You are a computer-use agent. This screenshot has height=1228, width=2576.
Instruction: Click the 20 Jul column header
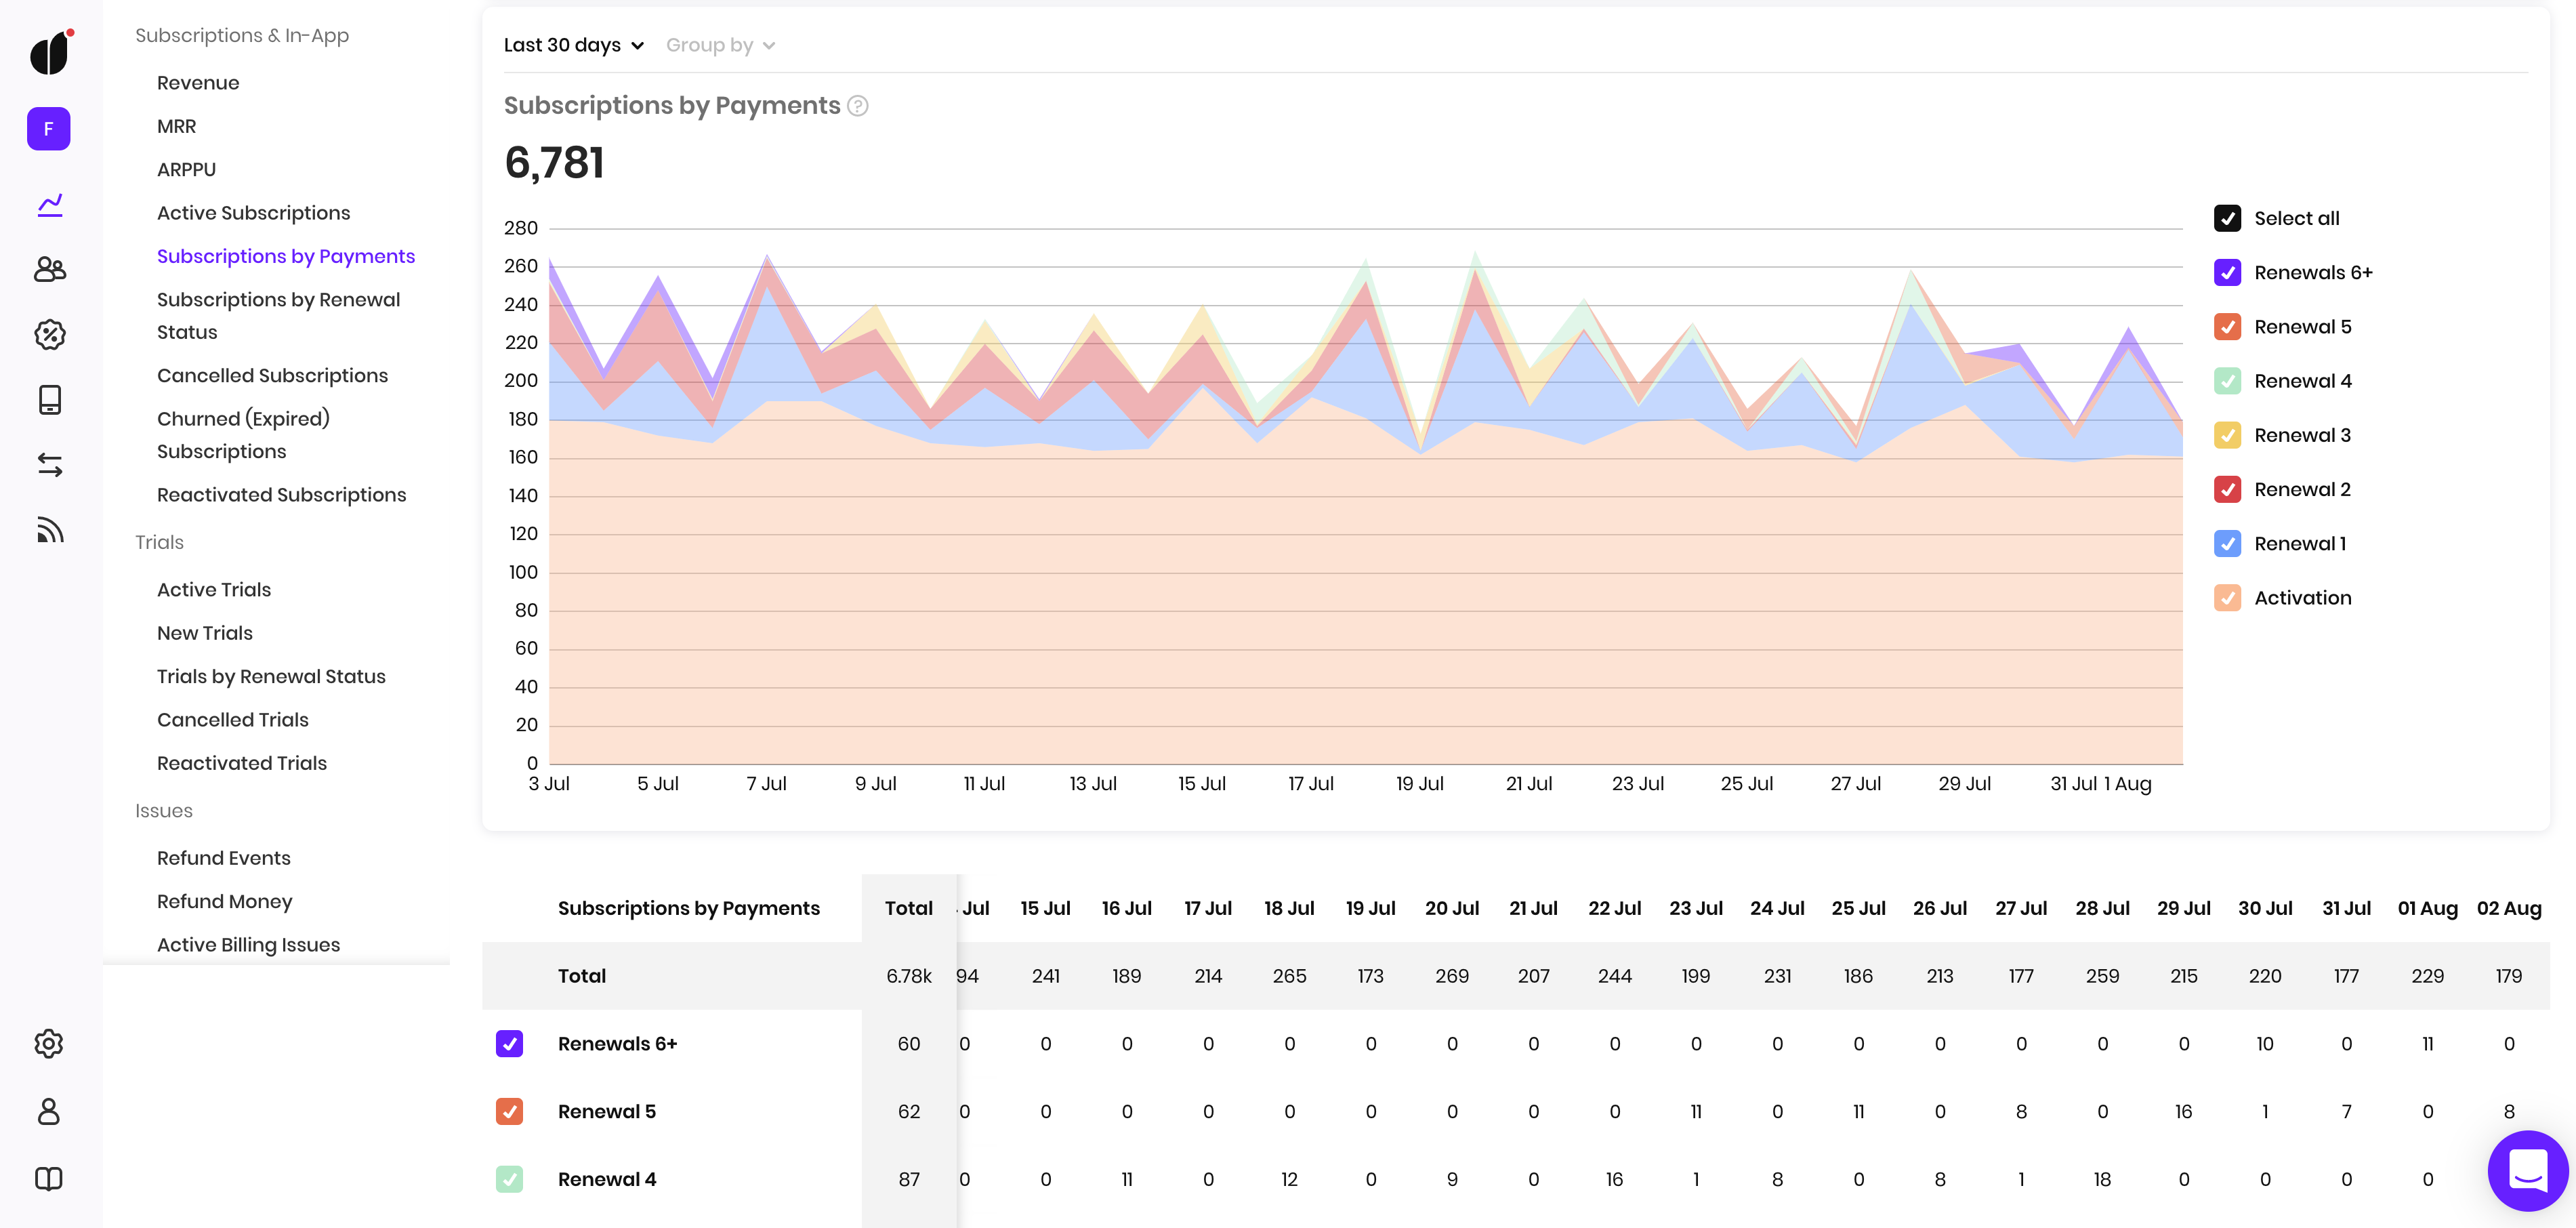click(1451, 908)
